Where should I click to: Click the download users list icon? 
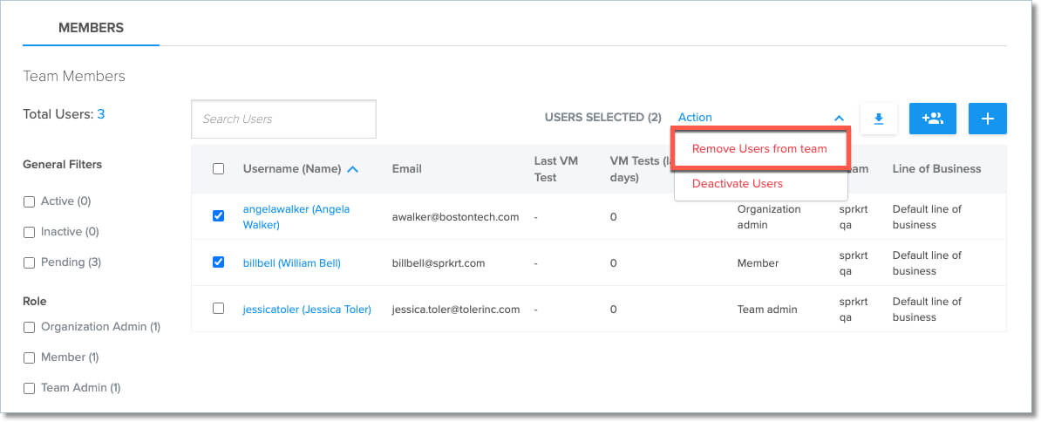pos(879,119)
